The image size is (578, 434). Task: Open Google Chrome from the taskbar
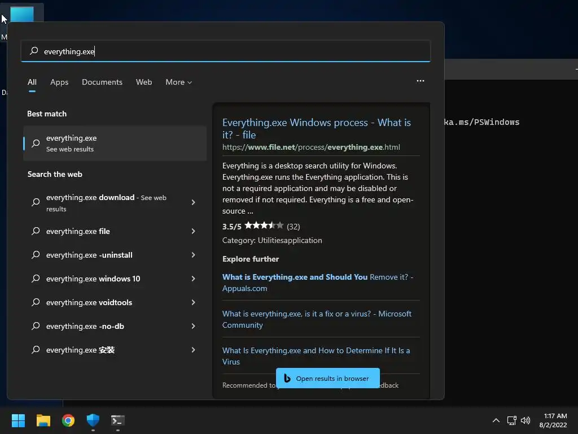68,420
